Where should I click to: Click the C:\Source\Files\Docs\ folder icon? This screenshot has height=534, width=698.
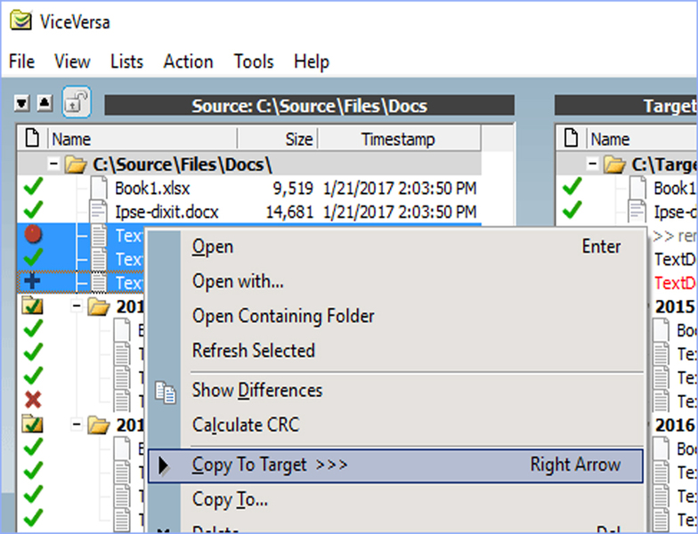tap(76, 165)
